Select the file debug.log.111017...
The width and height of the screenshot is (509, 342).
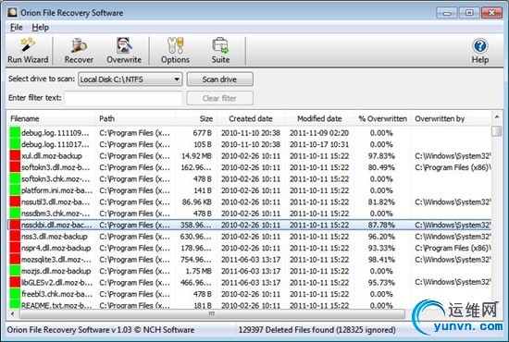56,144
